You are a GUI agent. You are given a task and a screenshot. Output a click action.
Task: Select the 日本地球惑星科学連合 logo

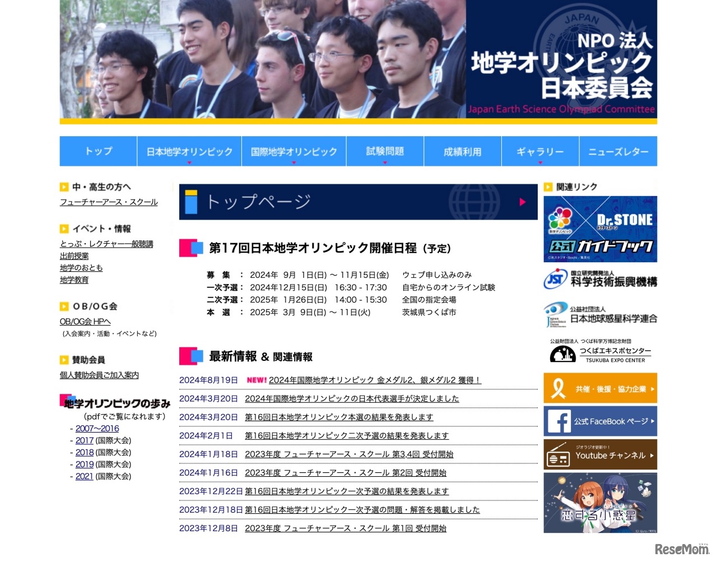click(600, 314)
